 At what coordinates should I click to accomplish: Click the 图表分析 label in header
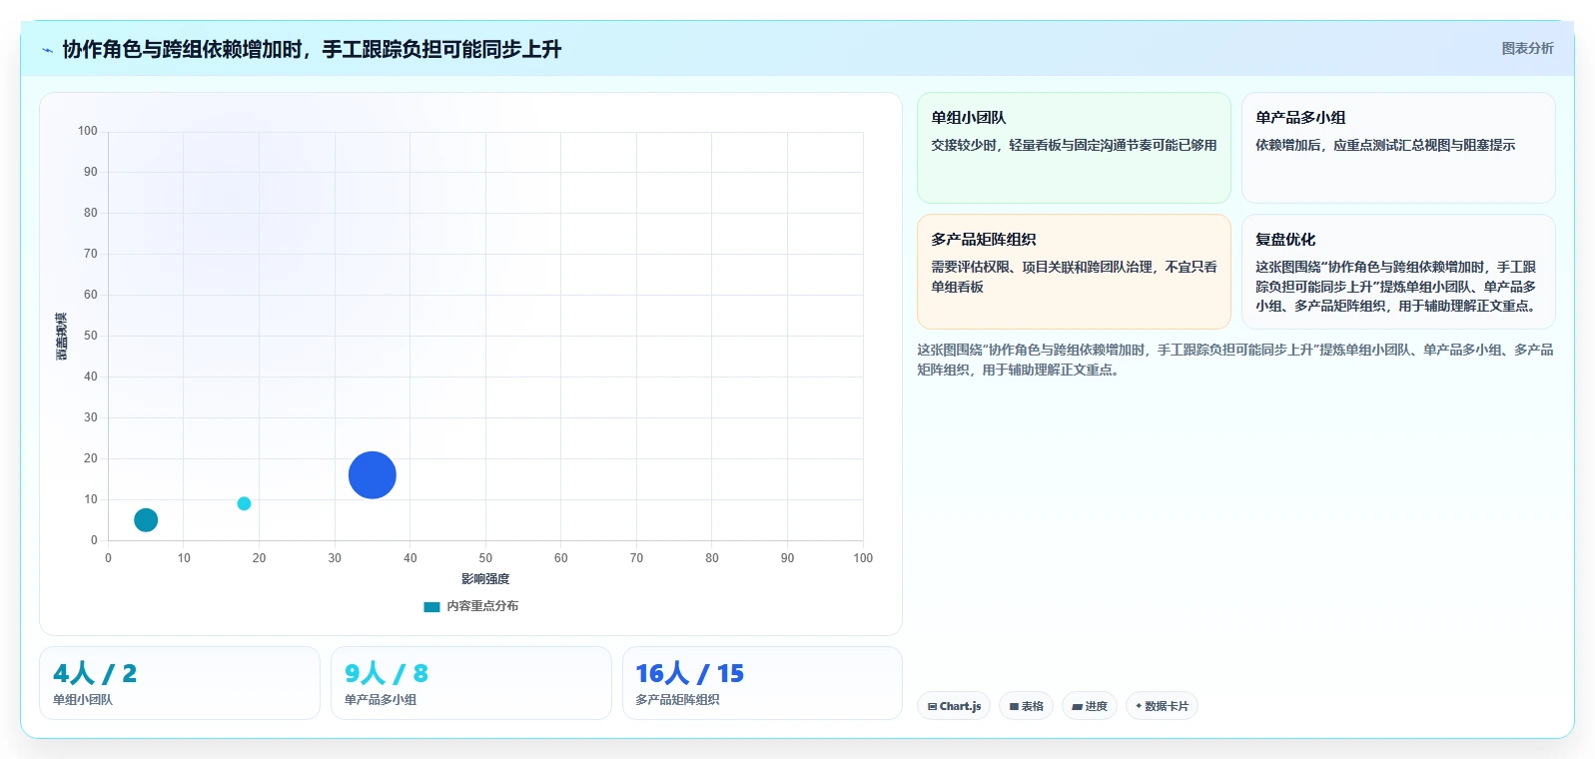(x=1527, y=48)
